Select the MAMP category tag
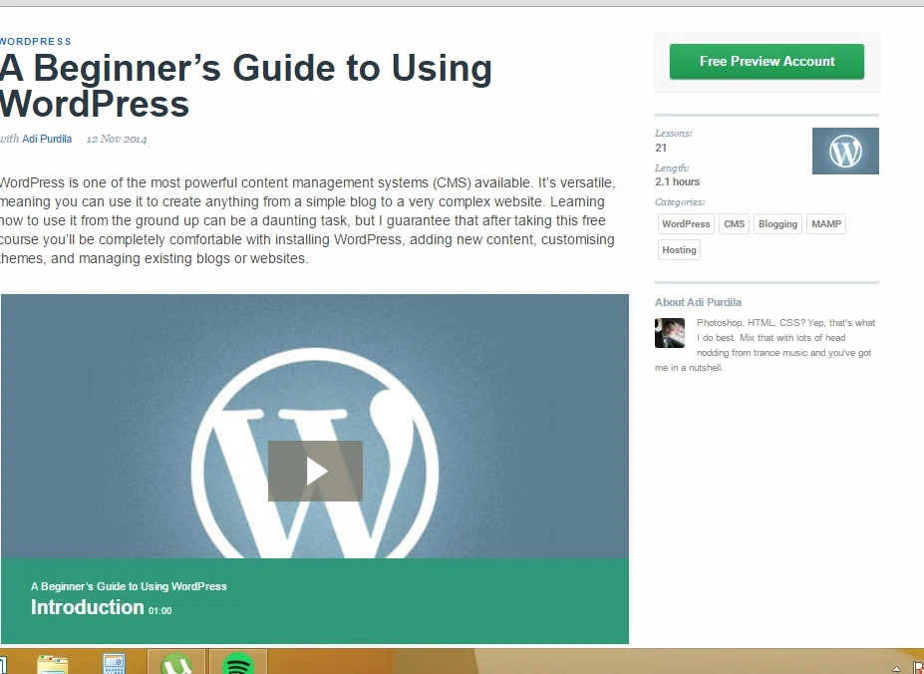924x674 pixels. tap(826, 224)
